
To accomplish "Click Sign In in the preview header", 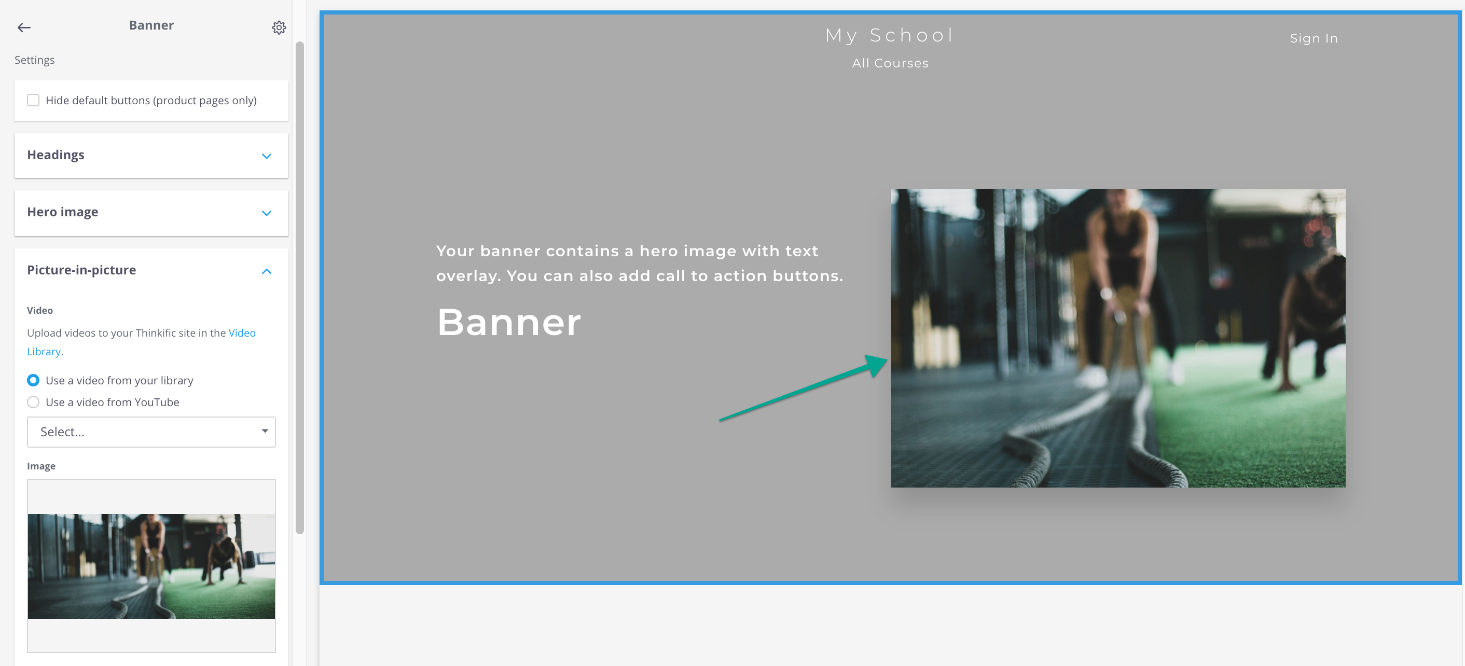I will [1314, 38].
